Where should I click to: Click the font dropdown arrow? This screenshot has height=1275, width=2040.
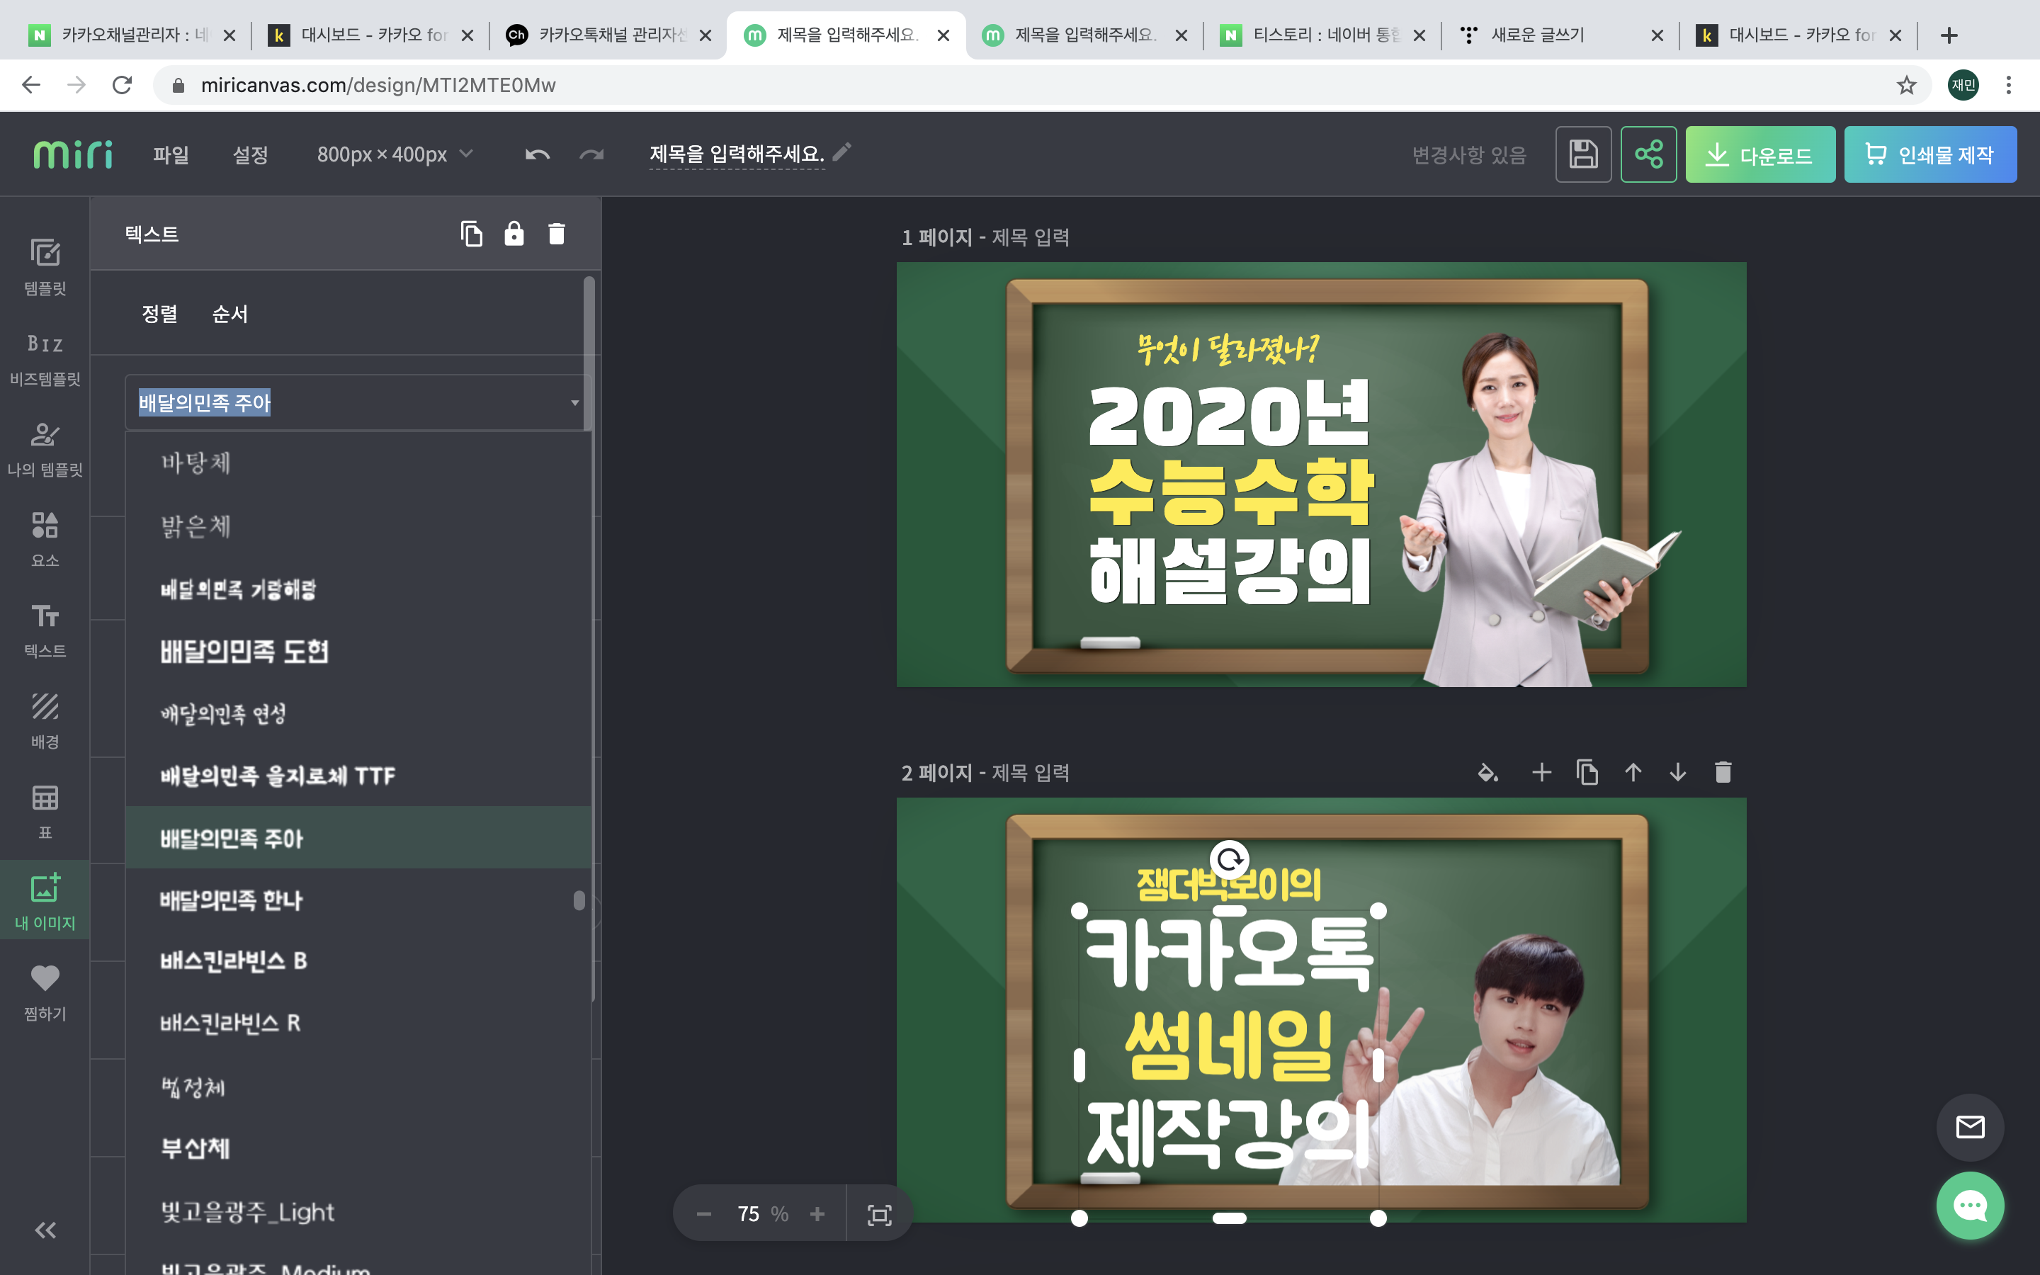(575, 403)
